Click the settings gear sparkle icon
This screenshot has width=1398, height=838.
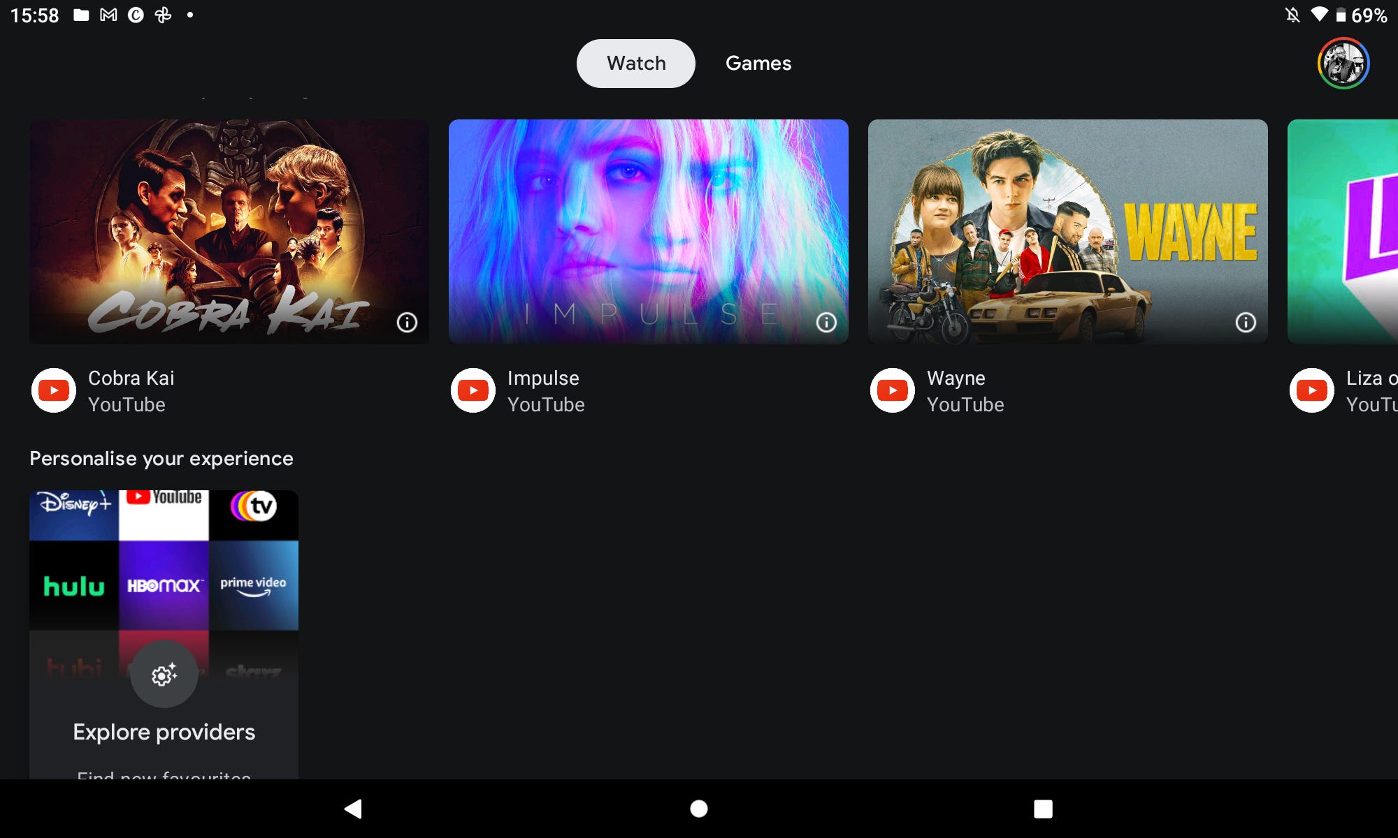pos(164,675)
